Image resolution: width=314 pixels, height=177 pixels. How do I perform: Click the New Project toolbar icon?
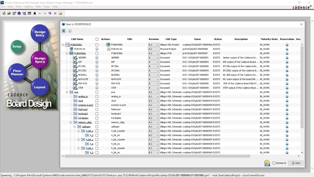(4, 13)
